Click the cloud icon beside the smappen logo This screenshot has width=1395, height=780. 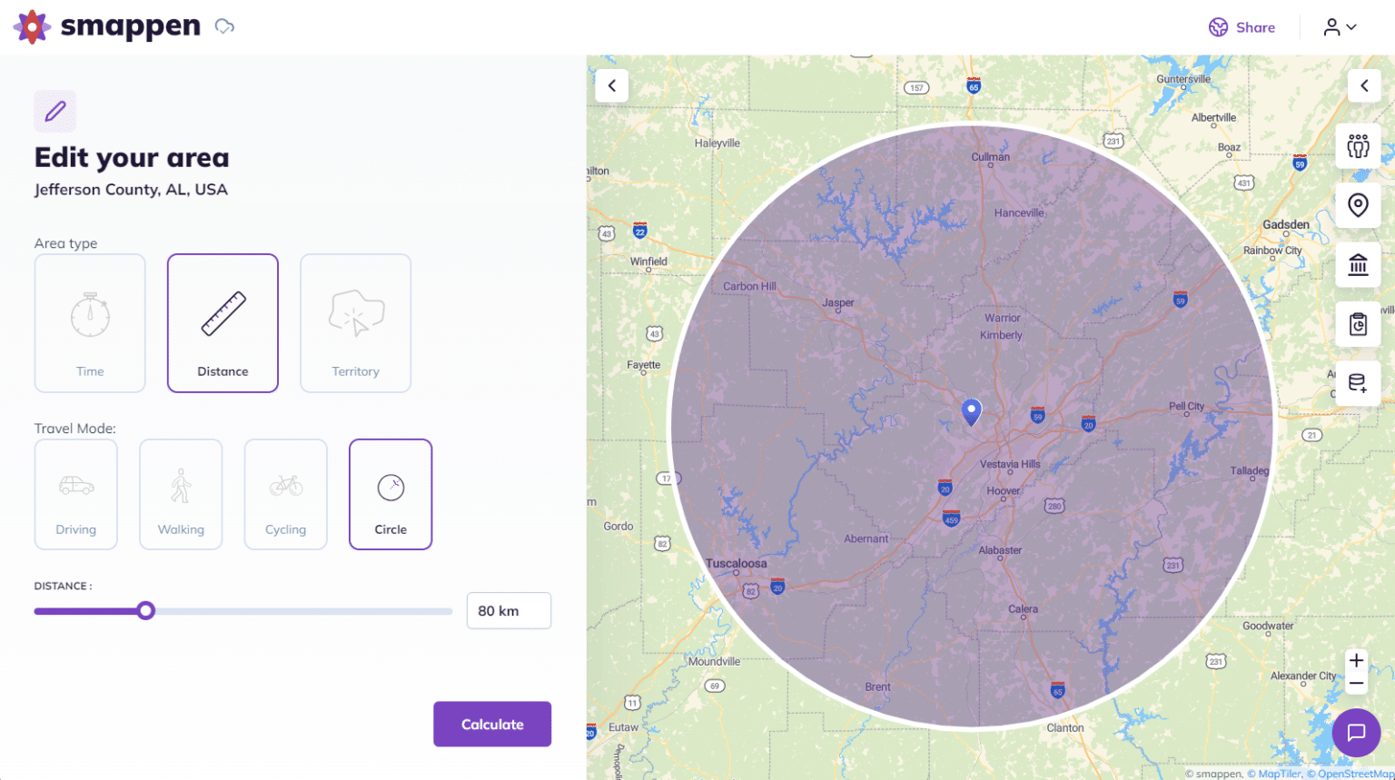point(223,27)
